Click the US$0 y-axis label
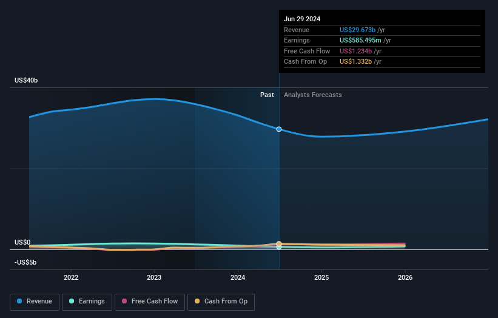 pyautogui.click(x=22, y=242)
